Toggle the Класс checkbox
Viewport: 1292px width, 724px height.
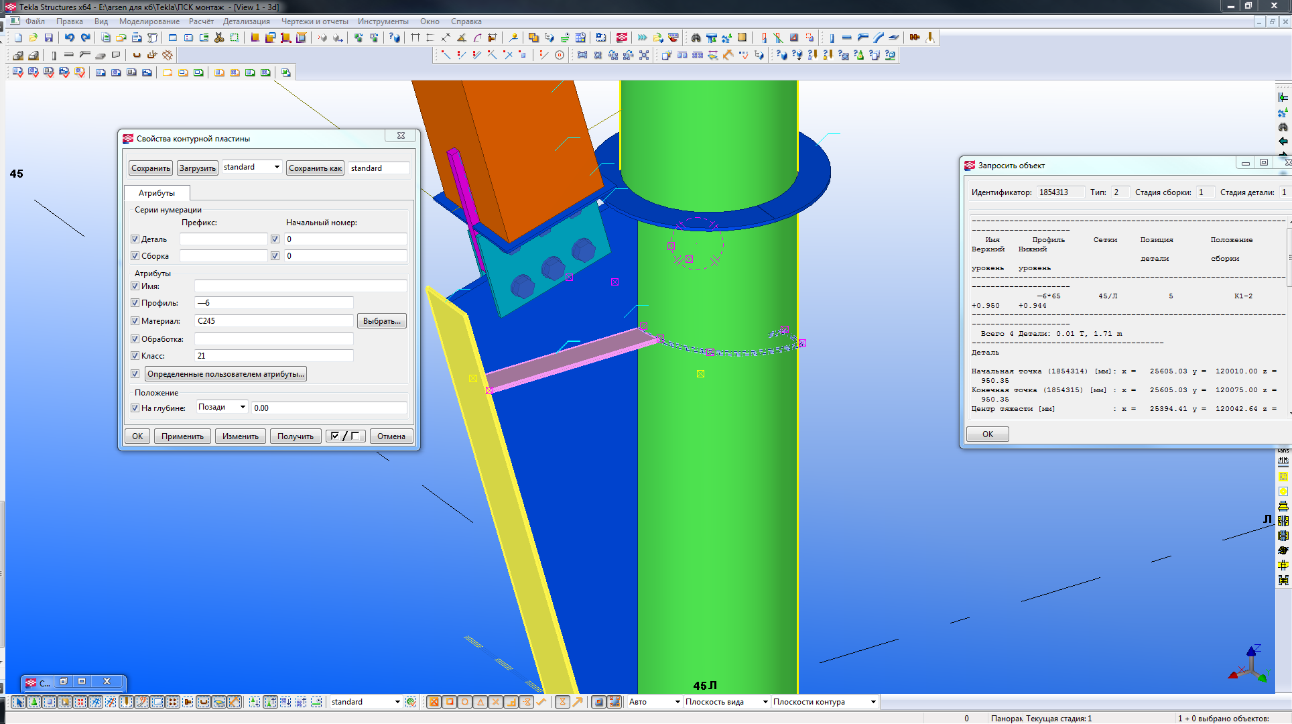(135, 356)
